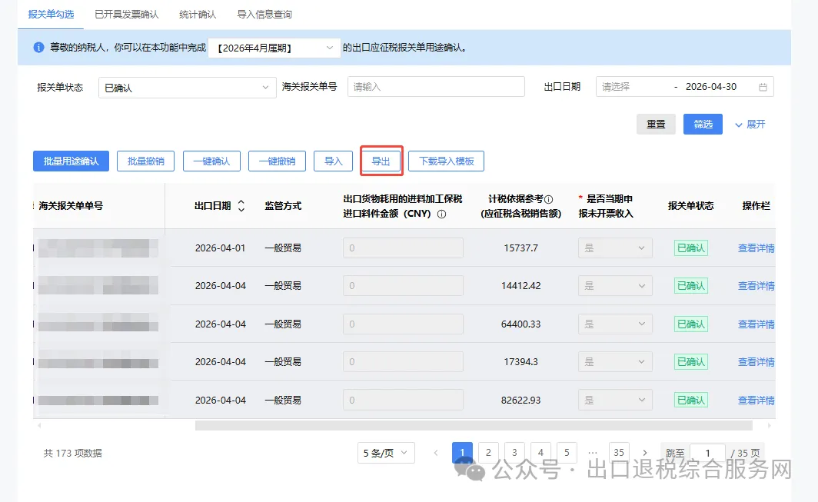The image size is (818, 502).
Task: Click 进口料件金额 input in 64400.33 row
Action: click(403, 324)
